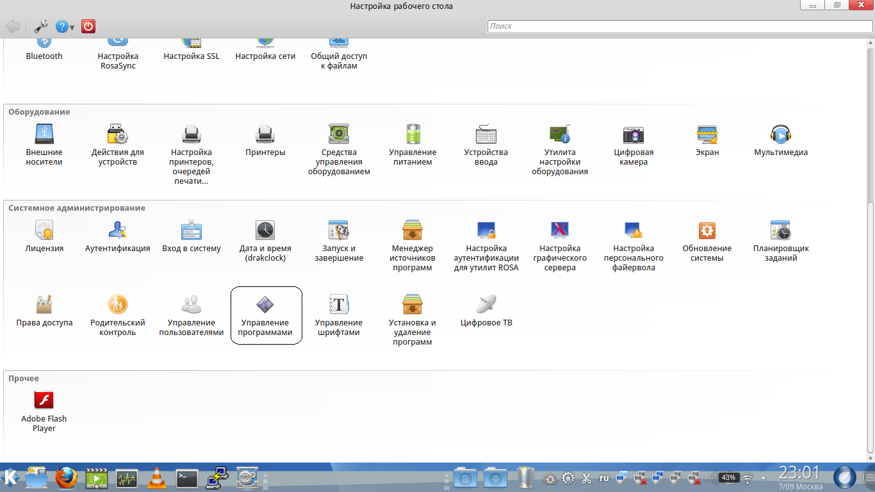Launch VLC media player from taskbar
875x492 pixels.
[x=157, y=478]
